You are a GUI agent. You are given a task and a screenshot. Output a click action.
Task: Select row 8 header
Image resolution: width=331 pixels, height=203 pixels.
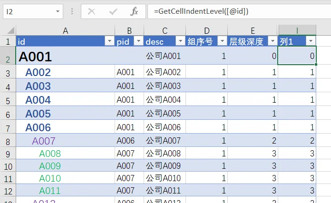(8, 140)
